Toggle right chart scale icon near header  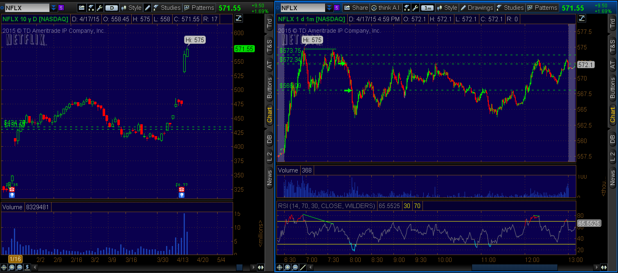[x=582, y=18]
